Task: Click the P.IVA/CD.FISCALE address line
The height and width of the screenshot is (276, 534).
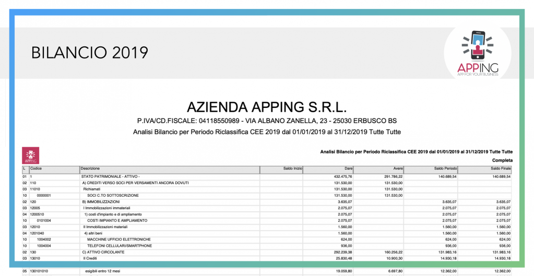Action: coord(267,121)
